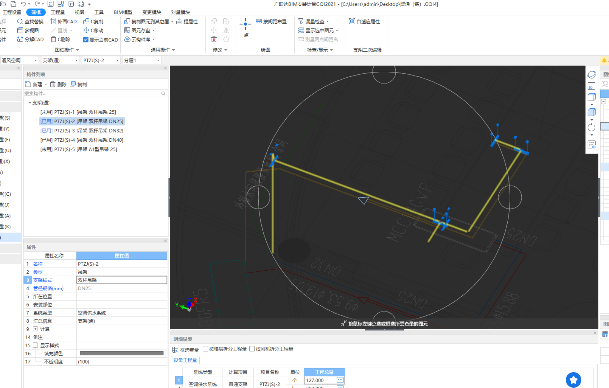
Task: Click the 支架样式 value field
Action: pos(122,280)
